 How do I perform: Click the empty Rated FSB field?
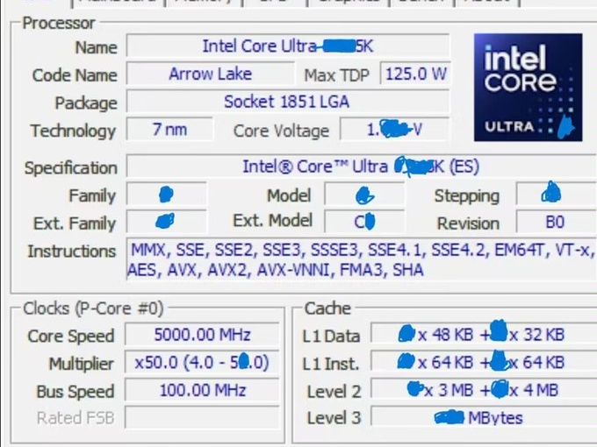tap(202, 418)
